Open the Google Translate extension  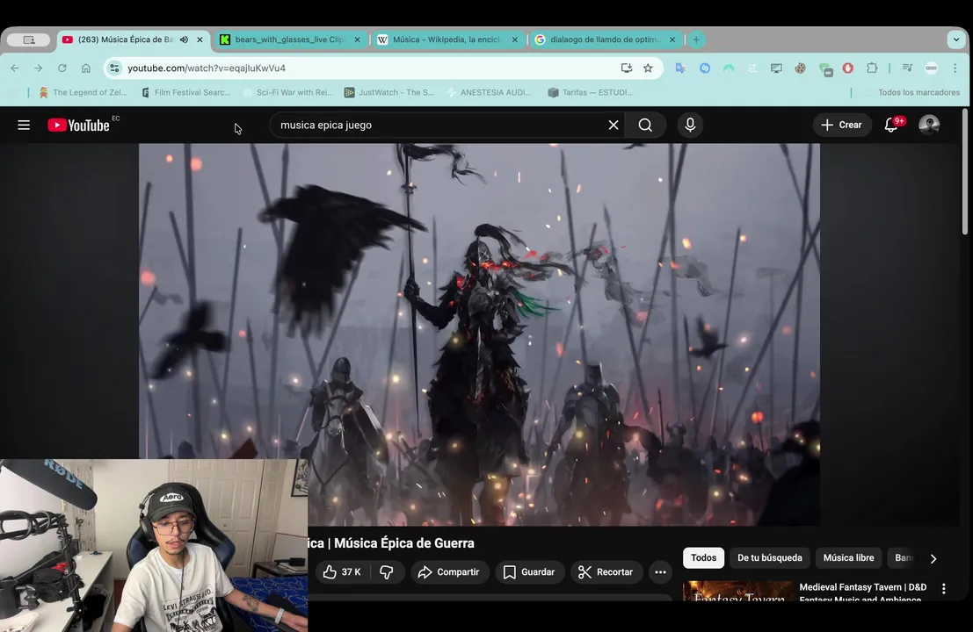680,68
